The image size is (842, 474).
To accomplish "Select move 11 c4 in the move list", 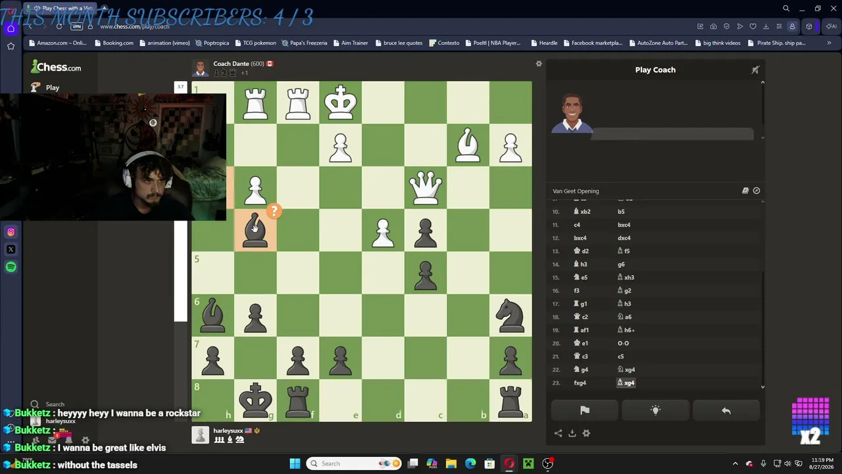I will pos(577,225).
